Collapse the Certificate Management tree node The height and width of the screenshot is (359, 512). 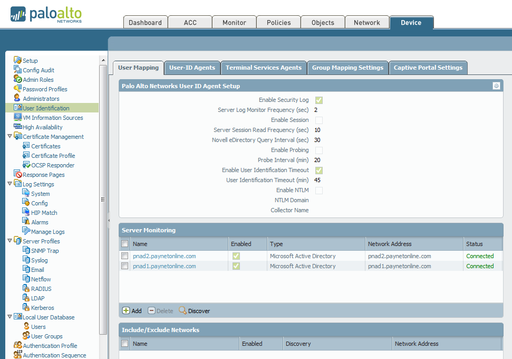9,137
